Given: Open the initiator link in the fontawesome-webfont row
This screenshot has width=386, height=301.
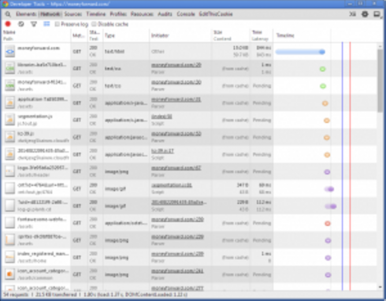Looking at the screenshot, I should 177,220.
